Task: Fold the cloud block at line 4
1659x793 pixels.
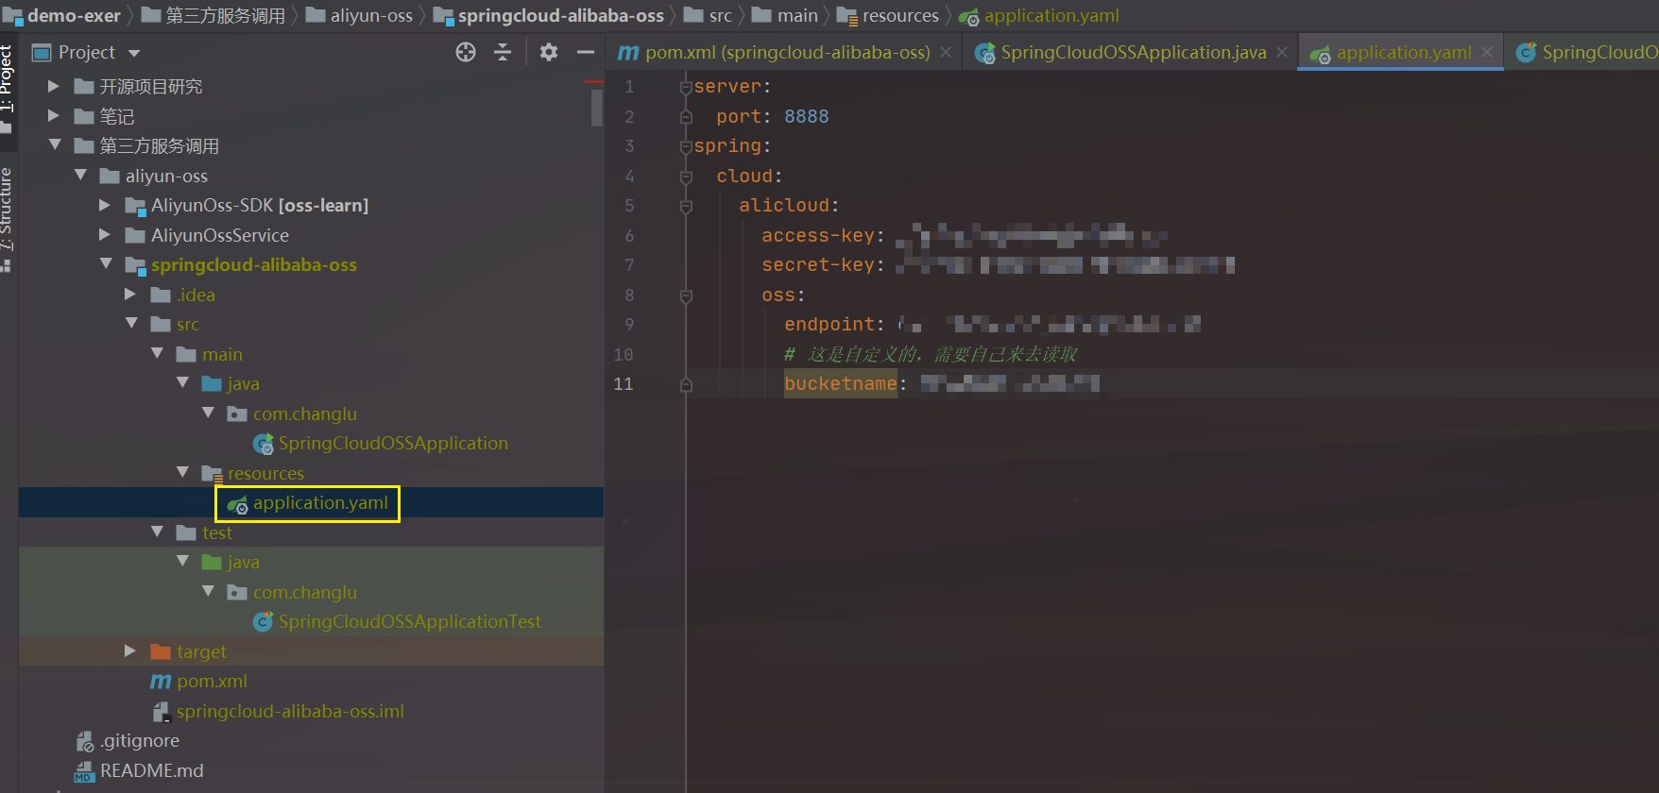Action: point(686,177)
